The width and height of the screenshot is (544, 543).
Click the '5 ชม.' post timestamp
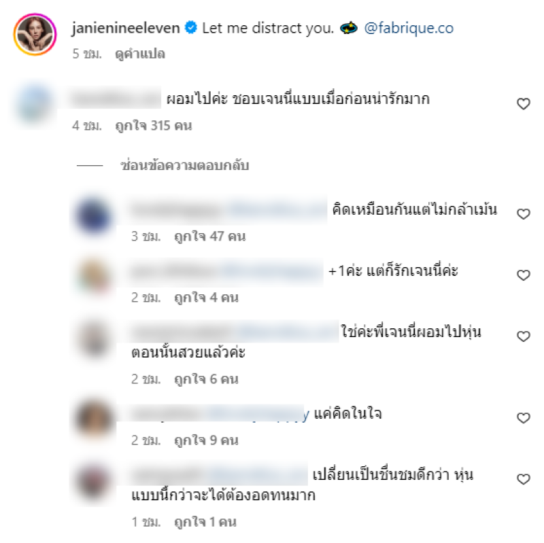(x=87, y=54)
